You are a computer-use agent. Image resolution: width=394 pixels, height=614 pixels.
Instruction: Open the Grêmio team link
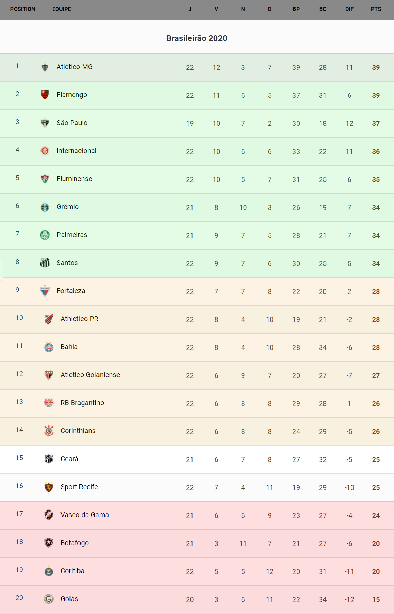click(x=68, y=207)
